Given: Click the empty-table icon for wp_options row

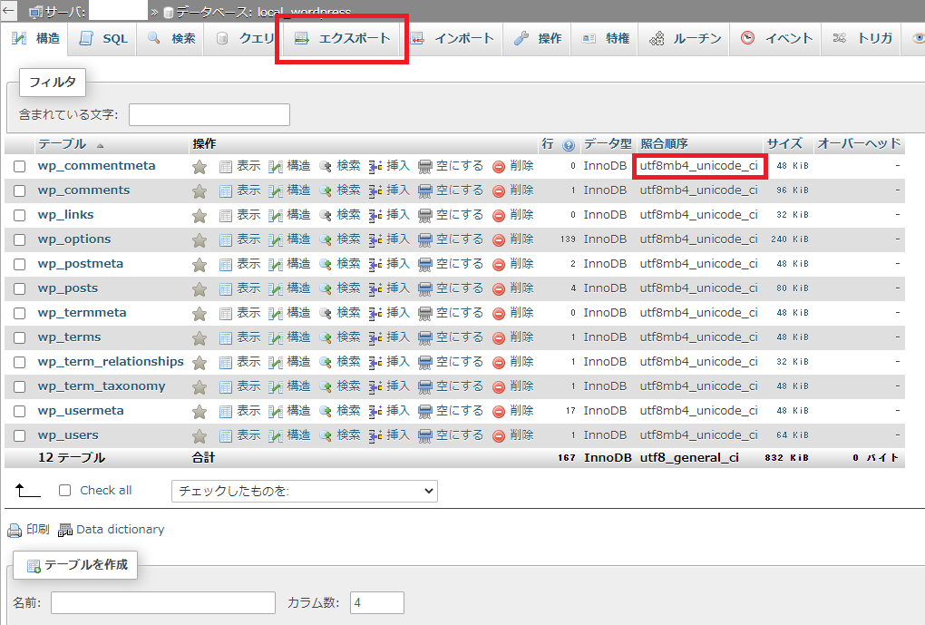Looking at the screenshot, I should [x=425, y=239].
